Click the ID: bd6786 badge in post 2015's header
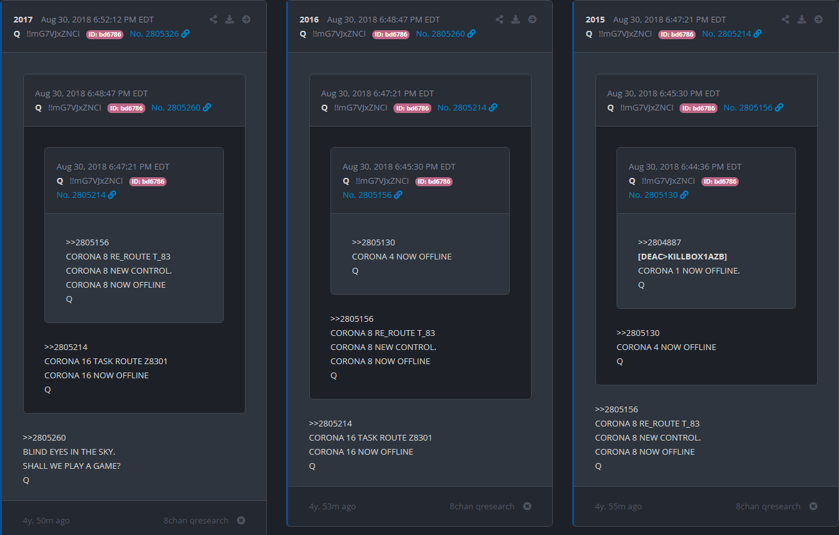Image resolution: width=839 pixels, height=535 pixels. pyautogui.click(x=677, y=34)
